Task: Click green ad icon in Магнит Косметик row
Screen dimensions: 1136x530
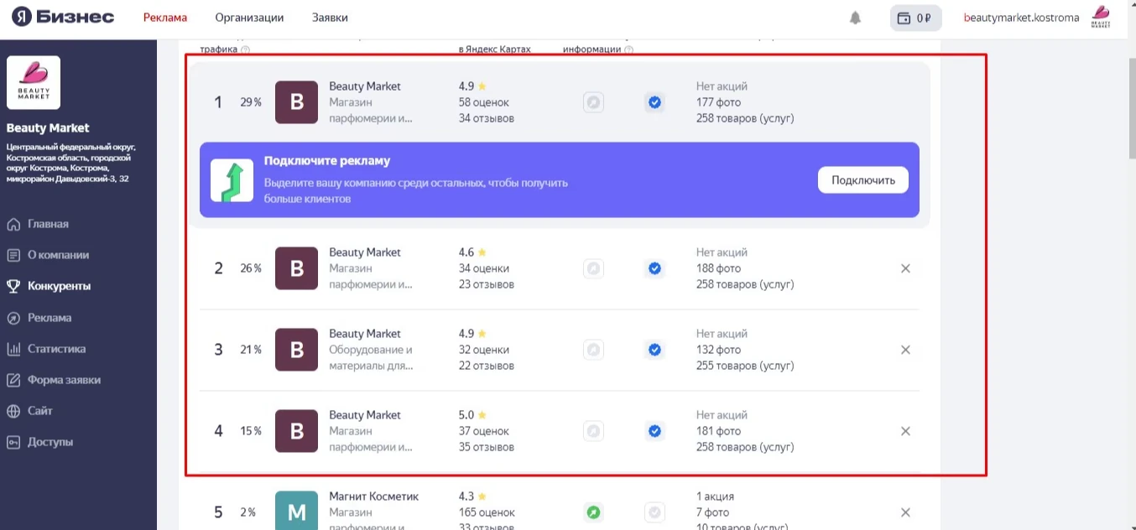Action: pyautogui.click(x=594, y=512)
